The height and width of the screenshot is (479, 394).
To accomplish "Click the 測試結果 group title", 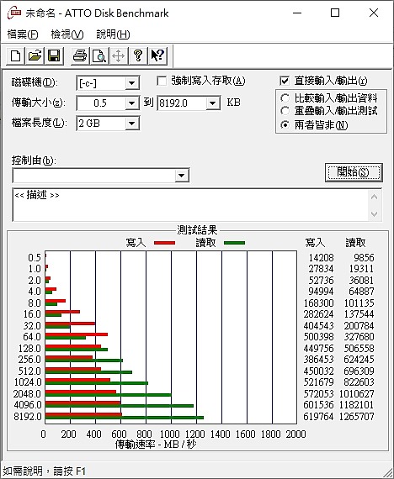I will (x=197, y=229).
